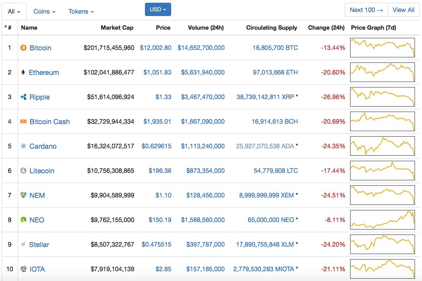Click Cardano price $0.629615
This screenshot has height=281, width=422.
156,146
